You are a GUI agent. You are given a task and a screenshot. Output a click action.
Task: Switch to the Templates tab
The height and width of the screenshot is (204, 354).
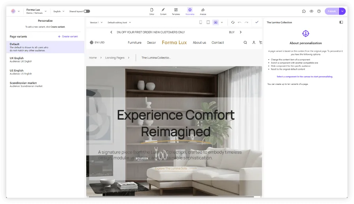(x=176, y=11)
